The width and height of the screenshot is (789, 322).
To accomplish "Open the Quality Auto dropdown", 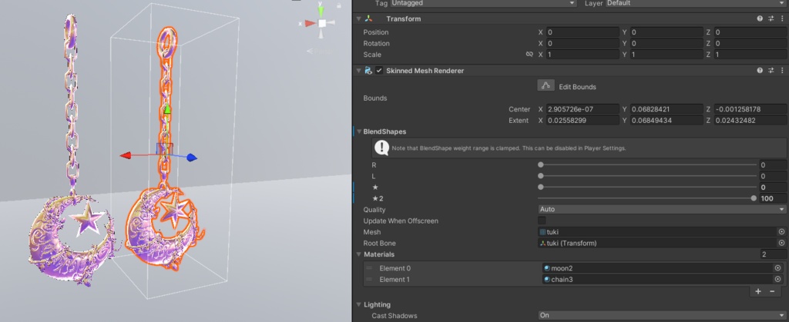I will tap(662, 209).
